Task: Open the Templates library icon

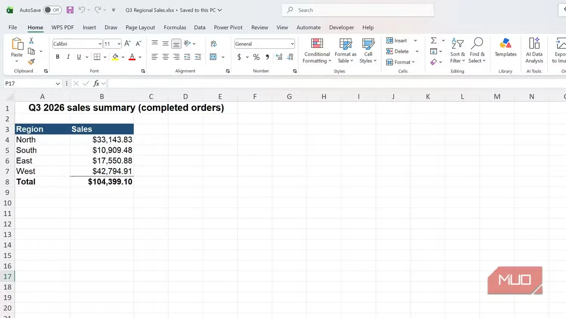Action: 505,47
